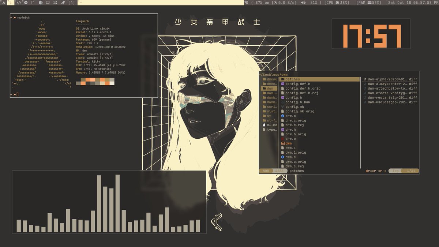This screenshot has height=247, width=439.
Task: Click the date and time in status bar
Action: click(412, 3)
